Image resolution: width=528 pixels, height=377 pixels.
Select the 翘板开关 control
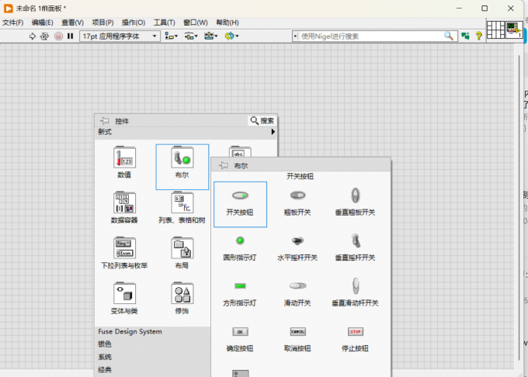click(297, 202)
